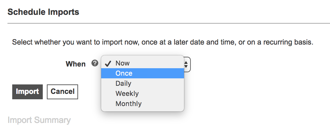Cancel the scheduled import
Viewport: 330px width, 129px height.
click(62, 92)
